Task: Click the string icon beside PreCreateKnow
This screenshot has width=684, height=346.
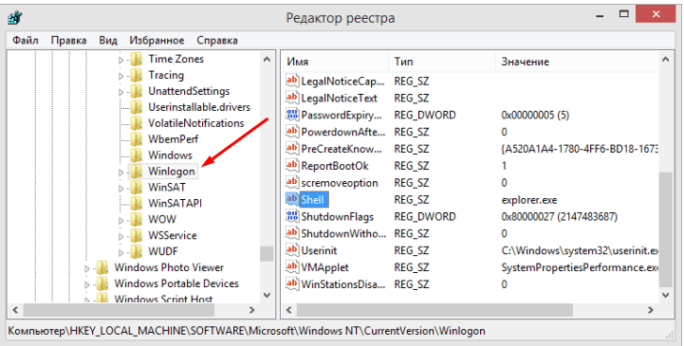Action: coord(292,148)
